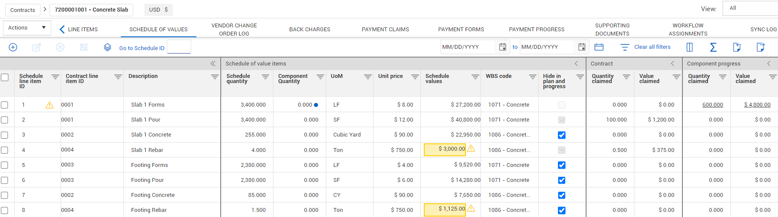The image size is (778, 217).
Task: Click the highlighted $ 1,125.00 schedule value cell
Action: pos(445,209)
